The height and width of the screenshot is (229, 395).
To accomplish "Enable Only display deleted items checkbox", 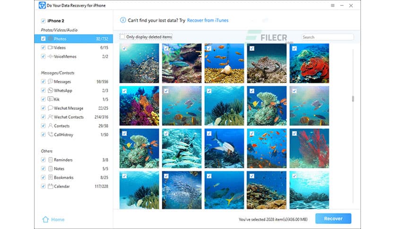I will 122,37.
